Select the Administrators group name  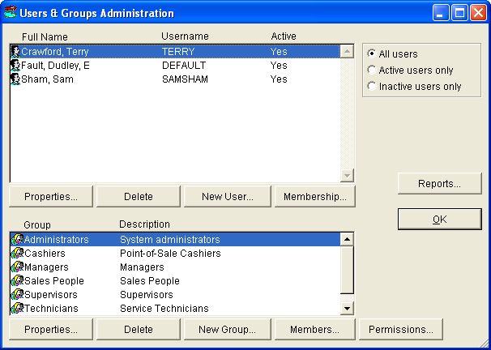(x=57, y=239)
